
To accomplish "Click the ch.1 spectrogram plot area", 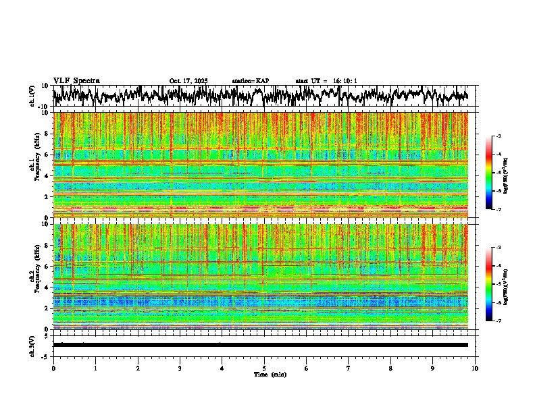I will click(x=260, y=165).
